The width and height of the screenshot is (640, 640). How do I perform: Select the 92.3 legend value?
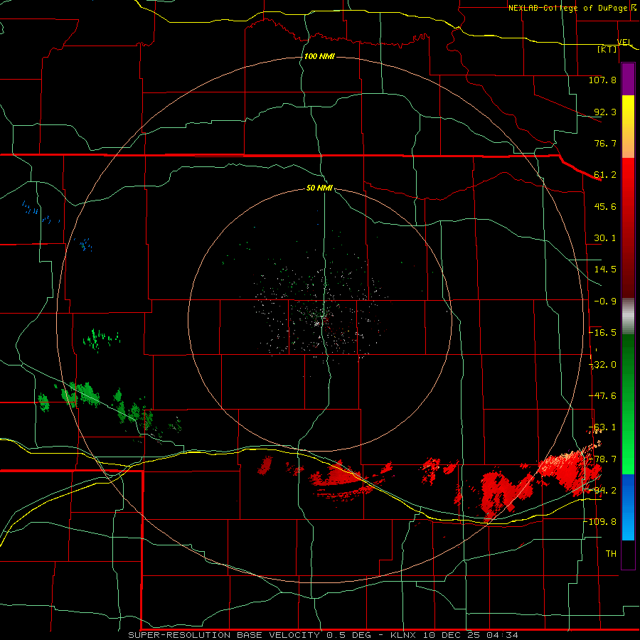605,112
